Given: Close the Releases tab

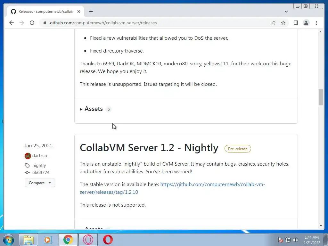Looking at the screenshot, I should pos(79,12).
